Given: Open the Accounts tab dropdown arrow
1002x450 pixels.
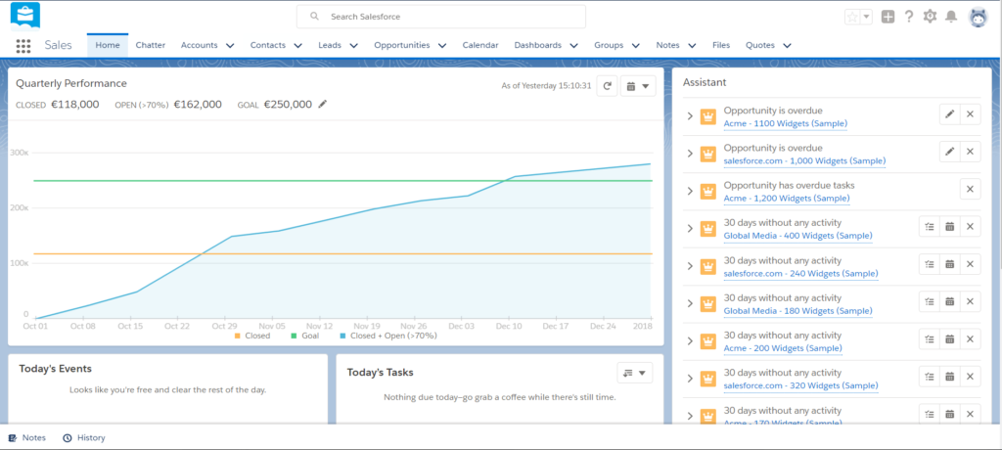Looking at the screenshot, I should (x=230, y=45).
